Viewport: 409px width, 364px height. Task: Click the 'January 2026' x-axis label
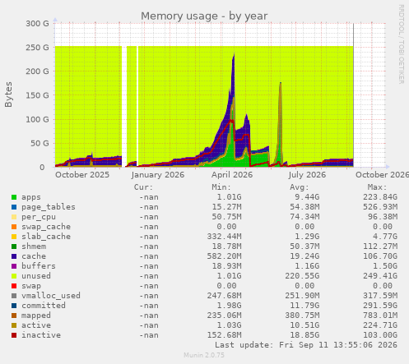coord(158,175)
